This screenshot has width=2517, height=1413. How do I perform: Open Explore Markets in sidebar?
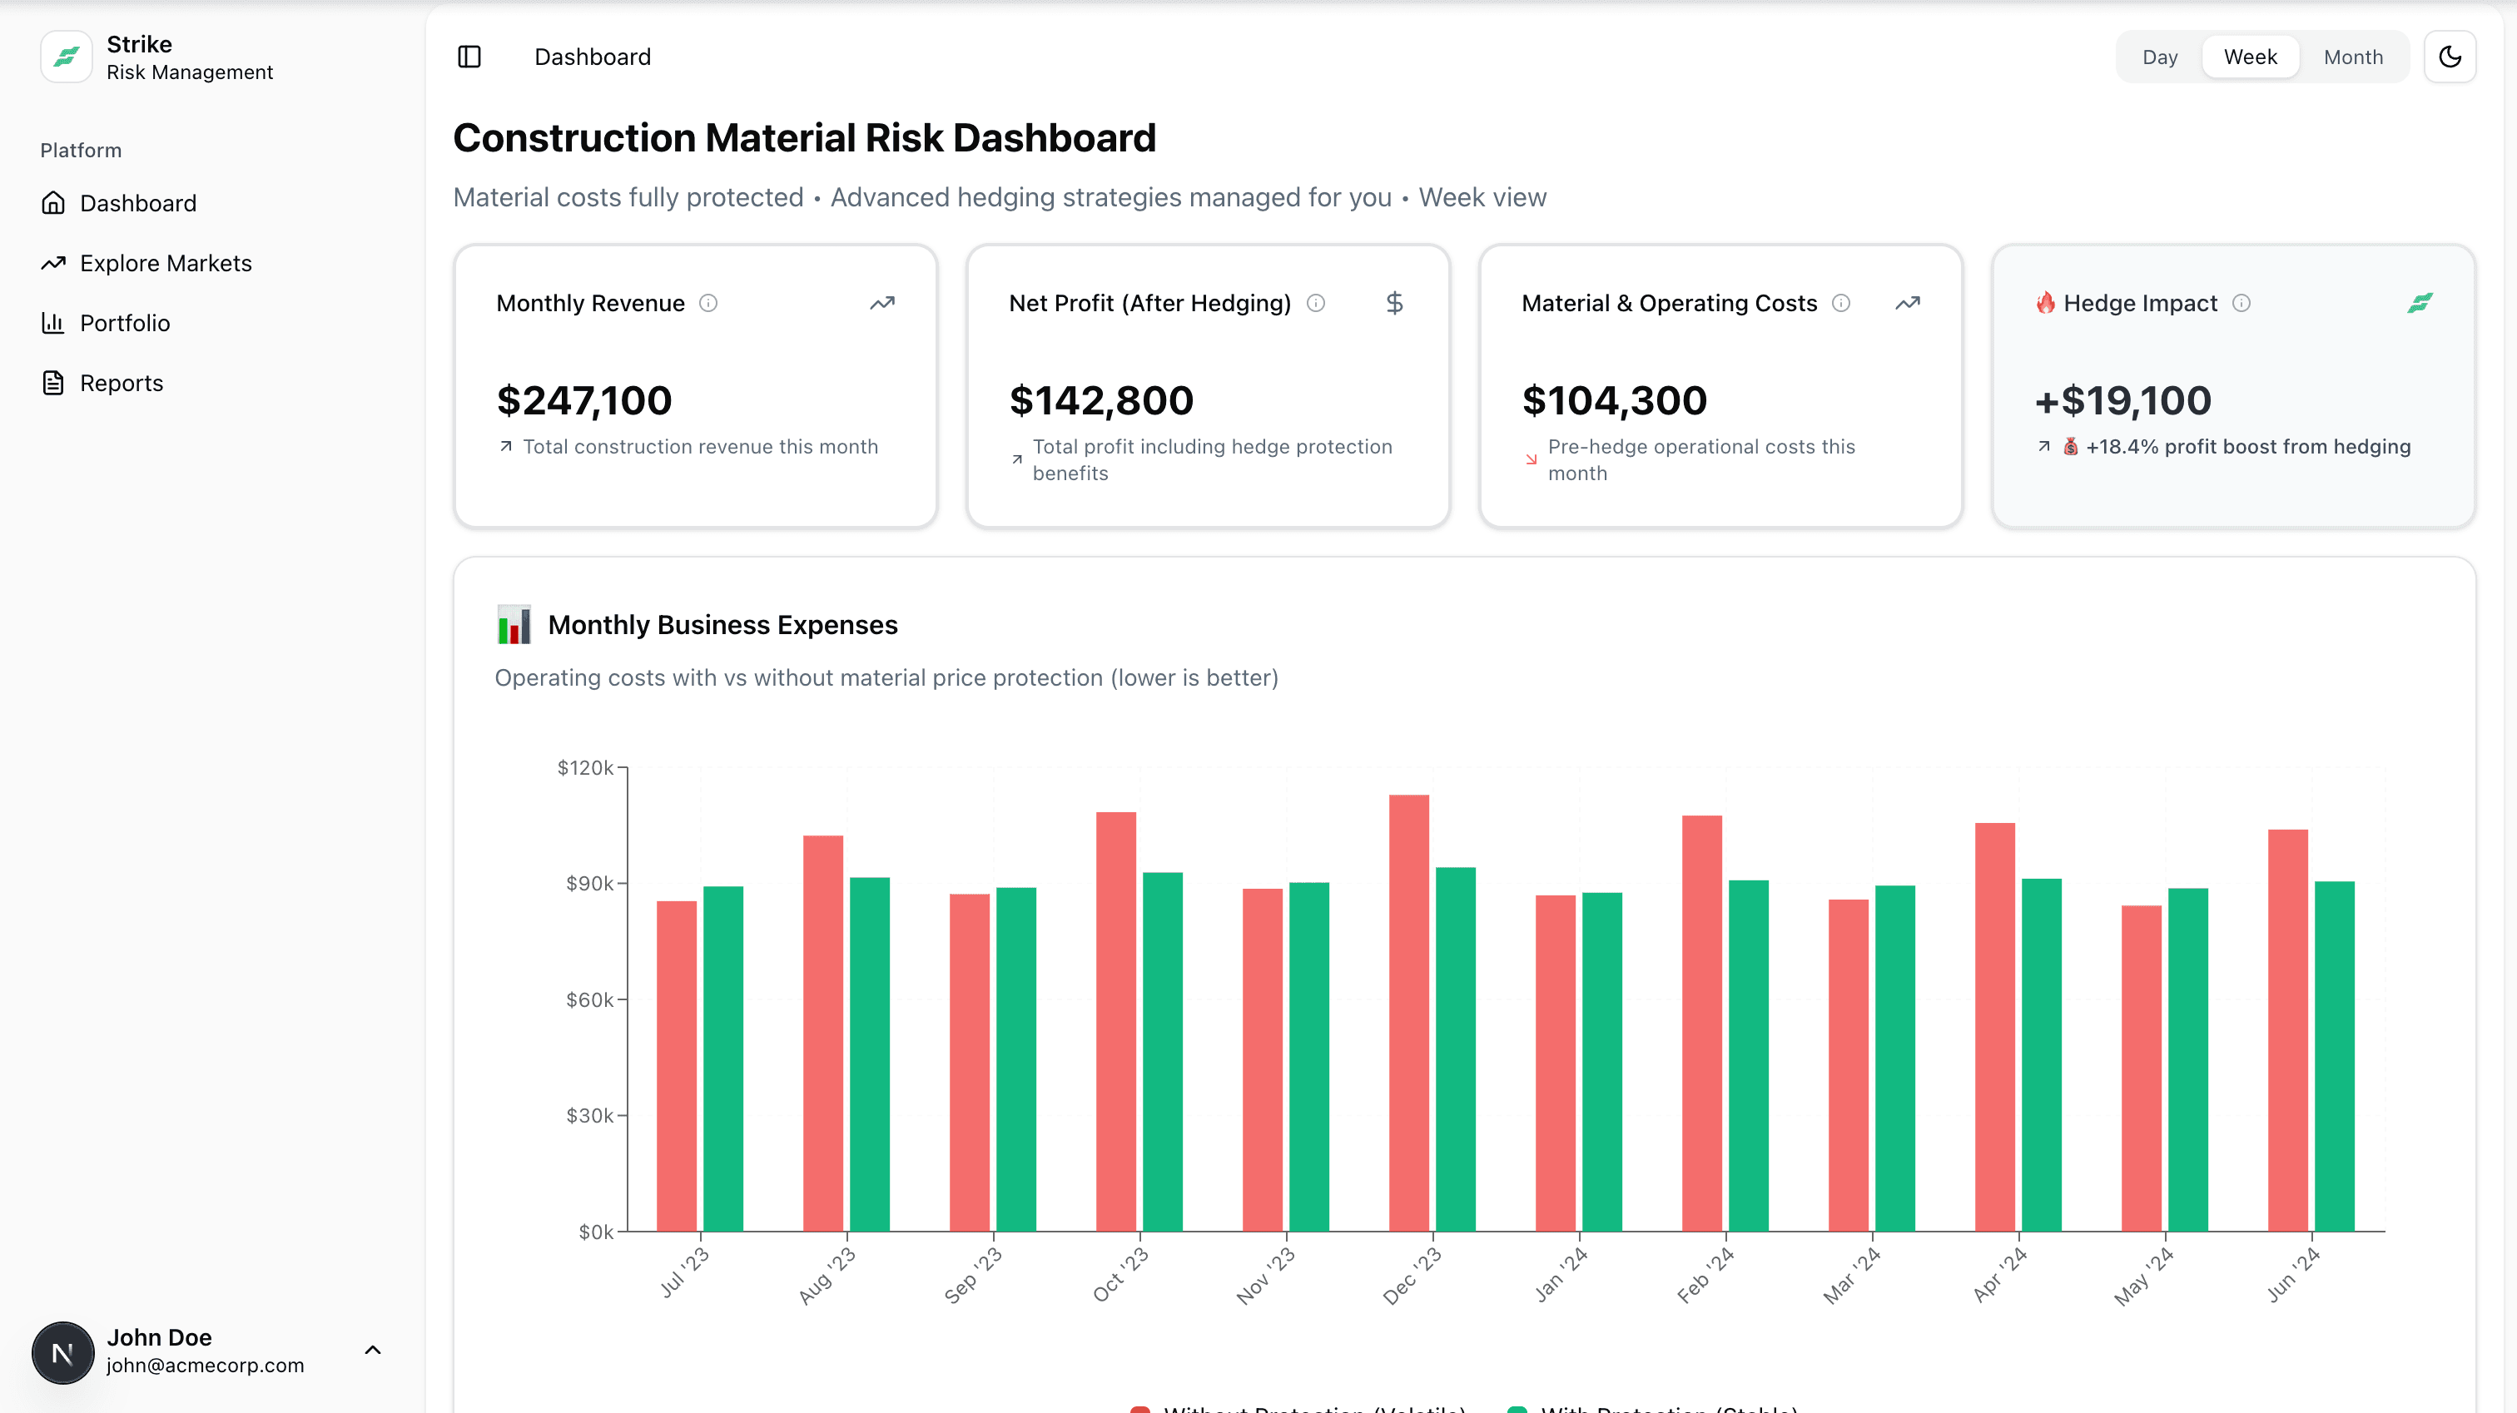point(165,263)
